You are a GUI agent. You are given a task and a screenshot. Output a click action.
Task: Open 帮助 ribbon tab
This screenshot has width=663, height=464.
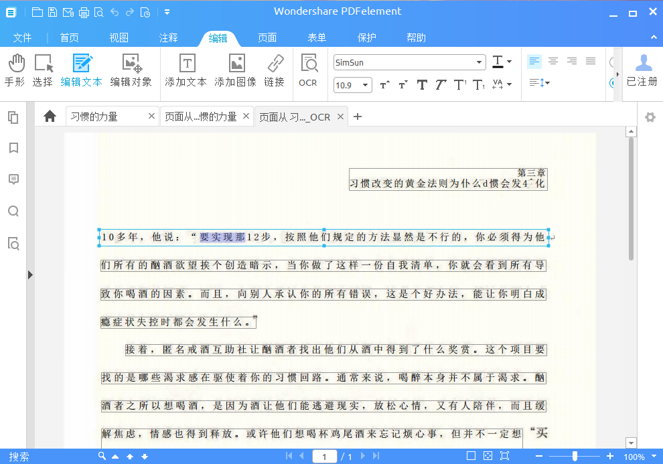416,37
